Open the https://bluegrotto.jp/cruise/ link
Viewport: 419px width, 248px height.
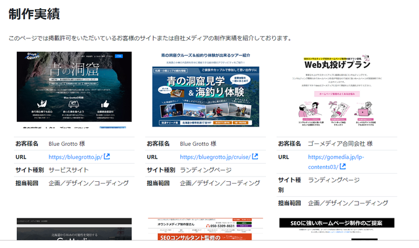tap(215, 157)
